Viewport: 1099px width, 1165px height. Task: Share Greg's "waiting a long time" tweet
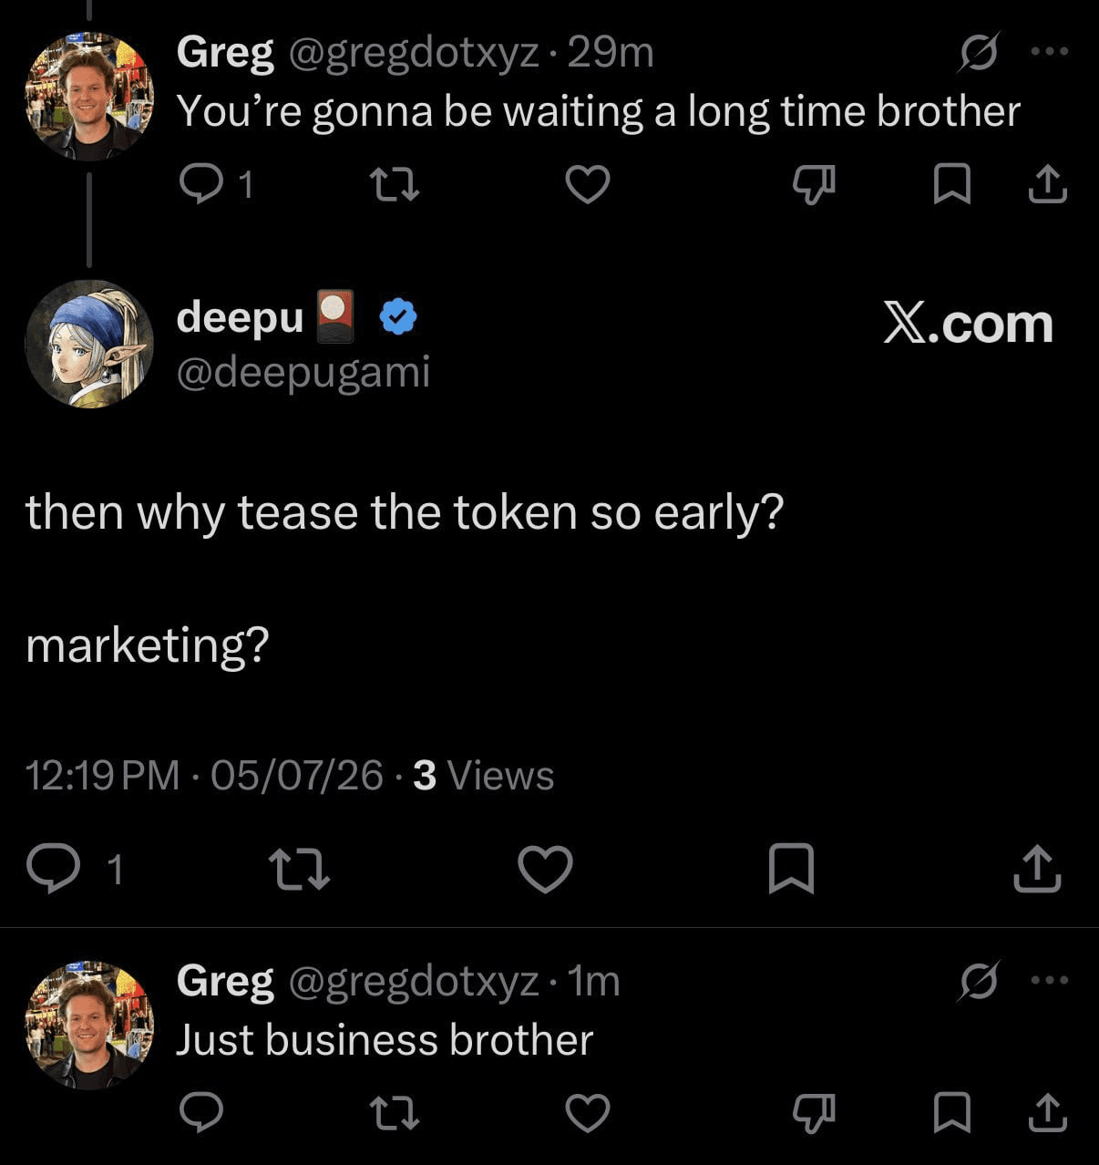(1047, 183)
